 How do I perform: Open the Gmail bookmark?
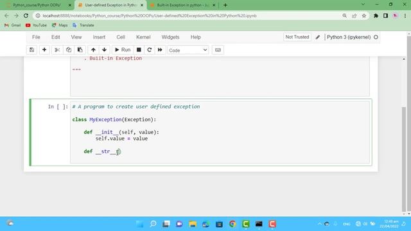13,25
